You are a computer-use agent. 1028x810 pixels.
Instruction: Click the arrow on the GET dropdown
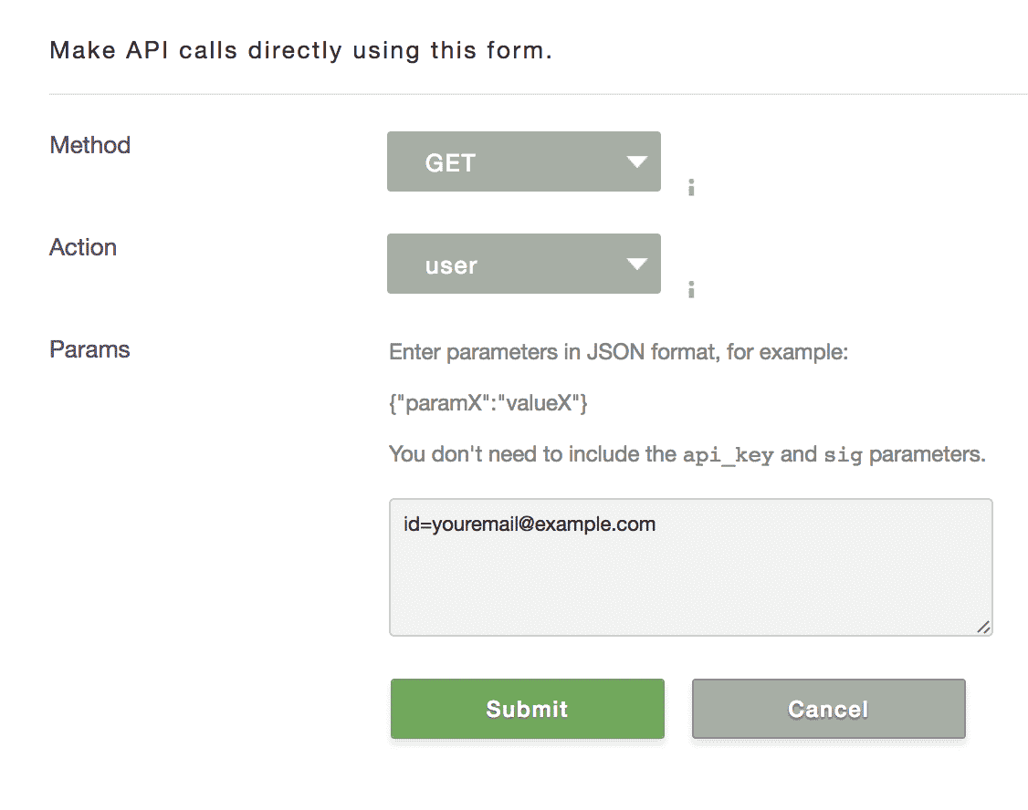coord(636,162)
